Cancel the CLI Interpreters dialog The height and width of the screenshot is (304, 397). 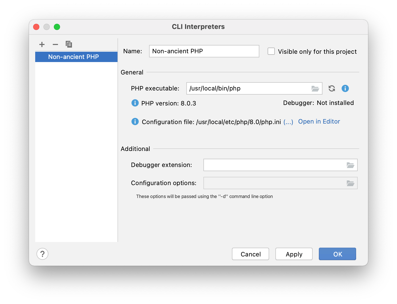(250, 254)
